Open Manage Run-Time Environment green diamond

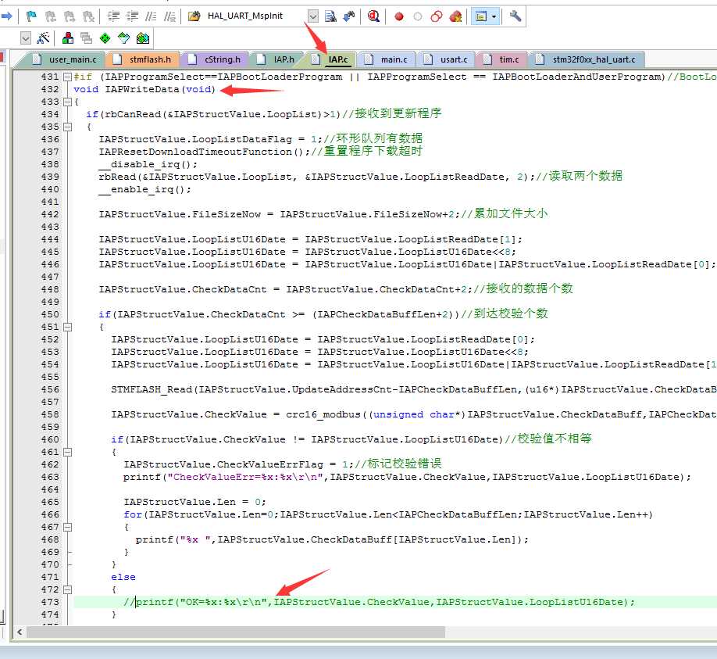(105, 38)
